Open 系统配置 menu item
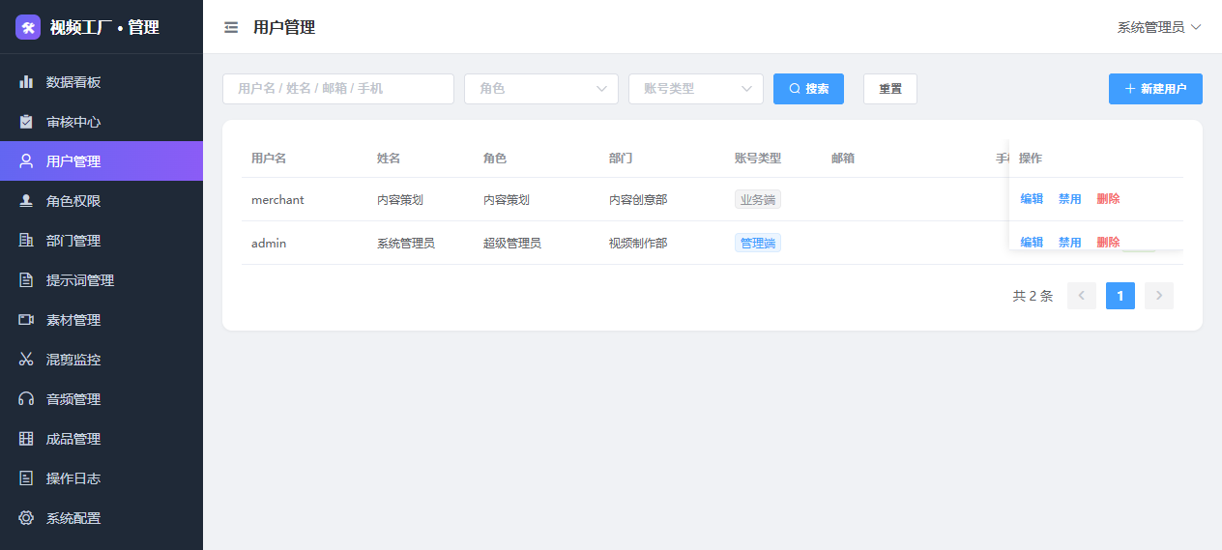The height and width of the screenshot is (550, 1222). [102, 518]
